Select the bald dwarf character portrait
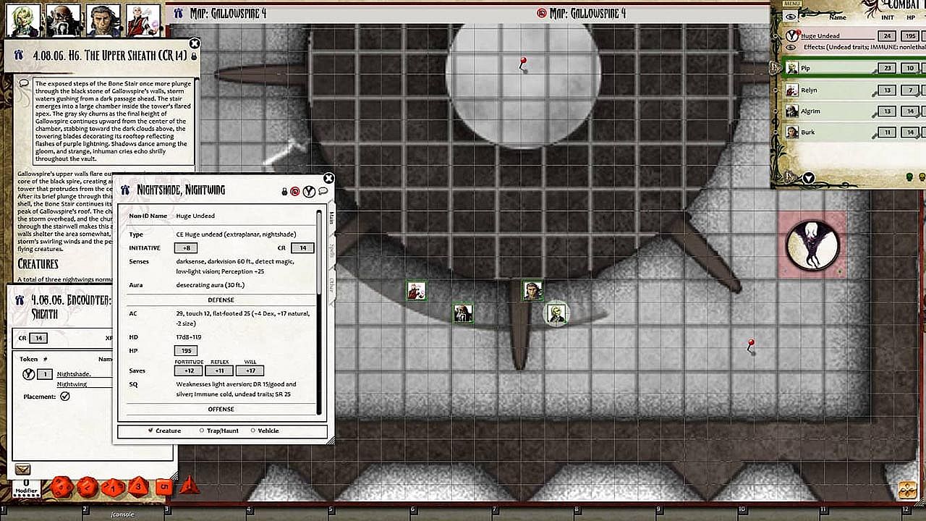Screen dimensions: 926x521 coord(63,20)
